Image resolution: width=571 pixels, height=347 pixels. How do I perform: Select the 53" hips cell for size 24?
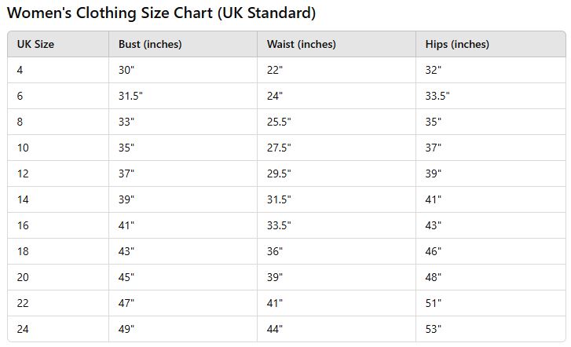click(x=491, y=329)
